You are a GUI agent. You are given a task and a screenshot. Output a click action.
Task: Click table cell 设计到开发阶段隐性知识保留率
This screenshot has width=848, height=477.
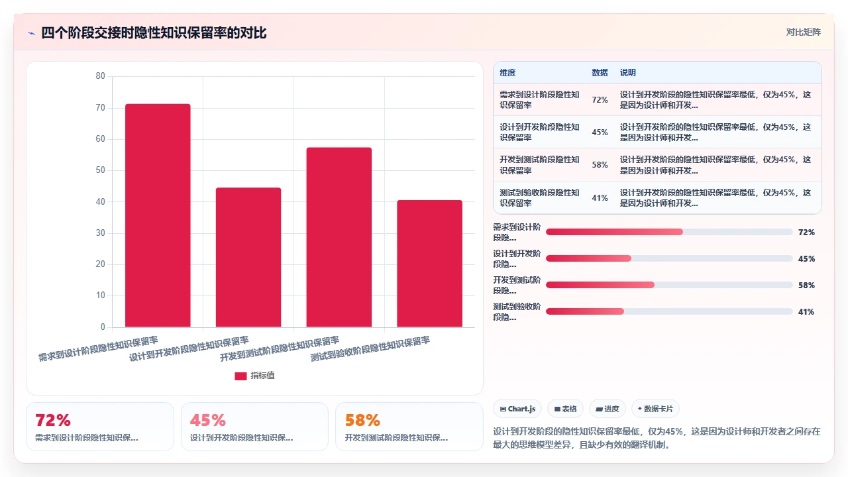(x=539, y=132)
